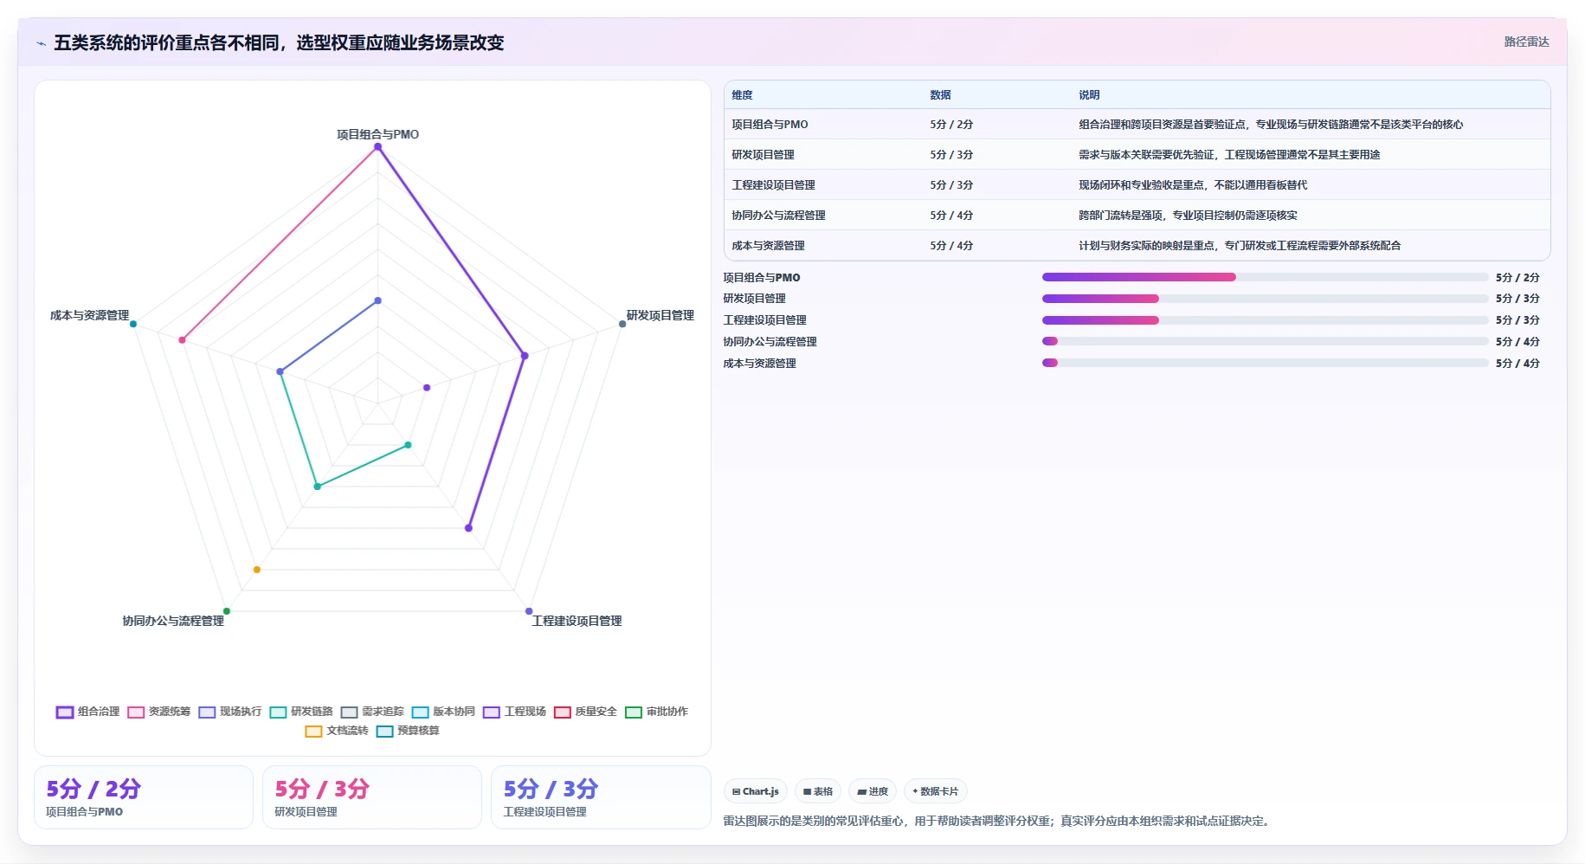The image size is (1585, 864).
Task: Toggle the 文档流转 legend series
Action: coord(337,731)
